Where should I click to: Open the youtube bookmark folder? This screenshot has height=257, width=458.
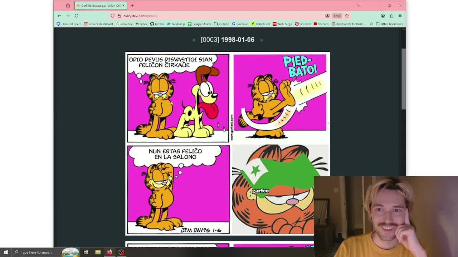pyautogui.click(x=221, y=24)
